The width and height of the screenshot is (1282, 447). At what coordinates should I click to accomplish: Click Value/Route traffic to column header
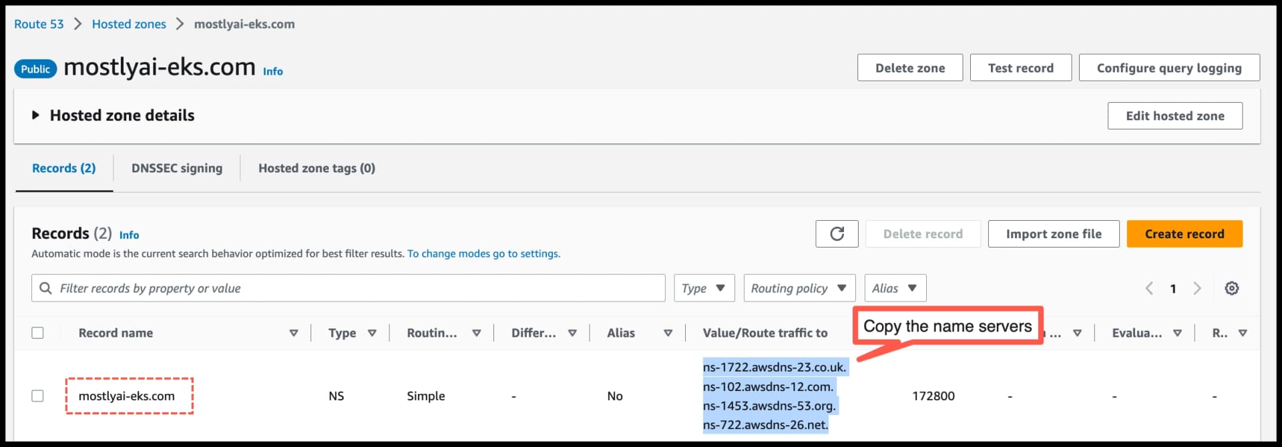(765, 333)
